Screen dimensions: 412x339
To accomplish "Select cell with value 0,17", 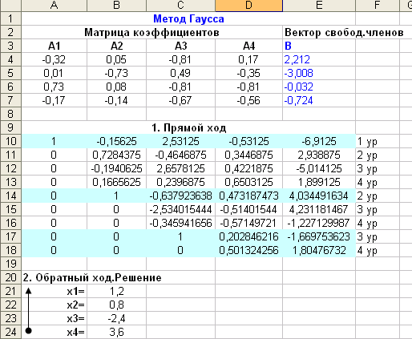I will (x=248, y=59).
